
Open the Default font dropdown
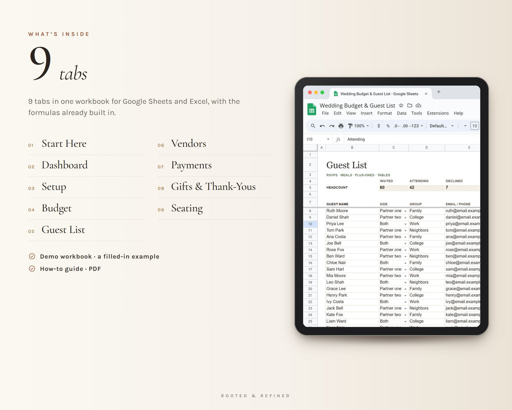(x=442, y=126)
